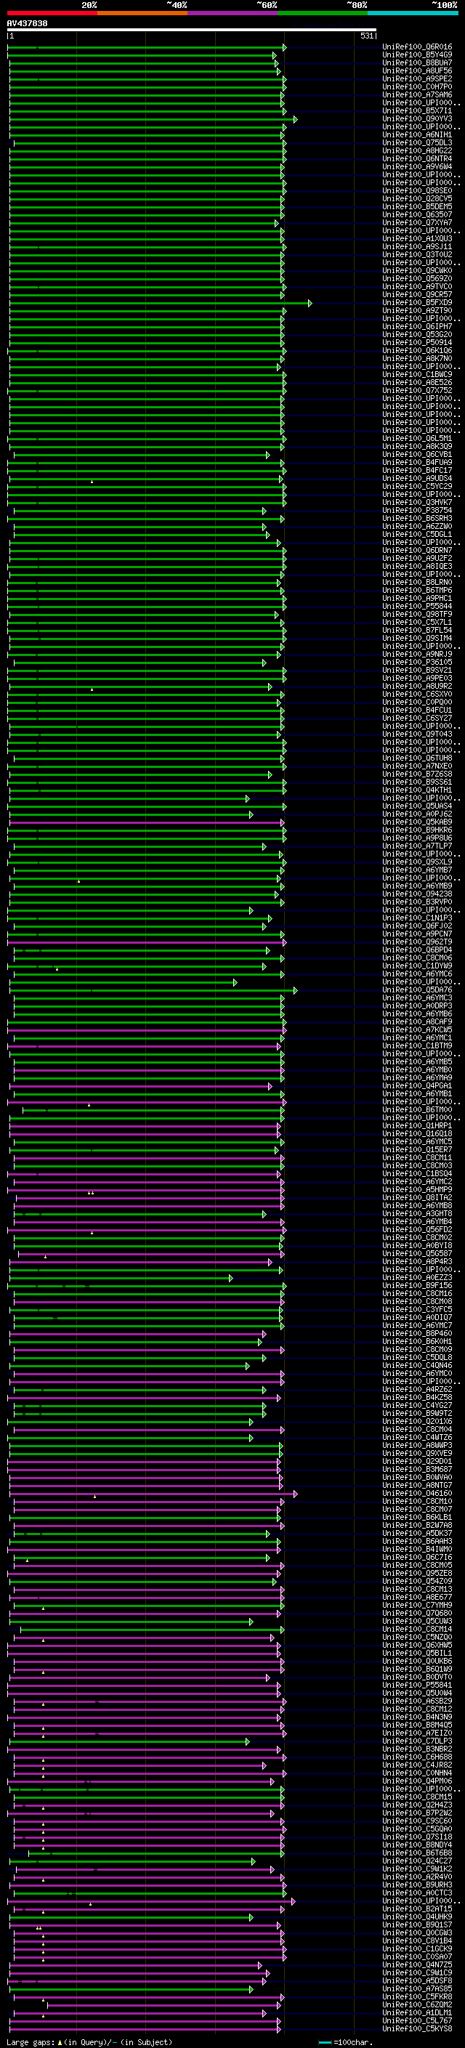The image size is (465, 2048).
Task: Click the purple ~60% identity legend segment
Action: (233, 13)
